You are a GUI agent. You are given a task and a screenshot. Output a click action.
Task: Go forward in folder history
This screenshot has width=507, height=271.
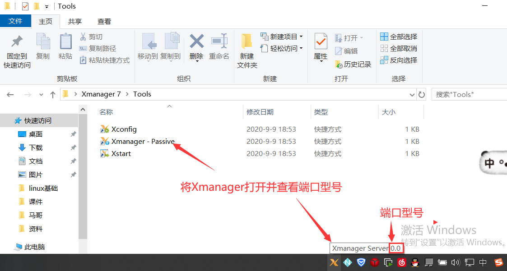click(x=28, y=95)
